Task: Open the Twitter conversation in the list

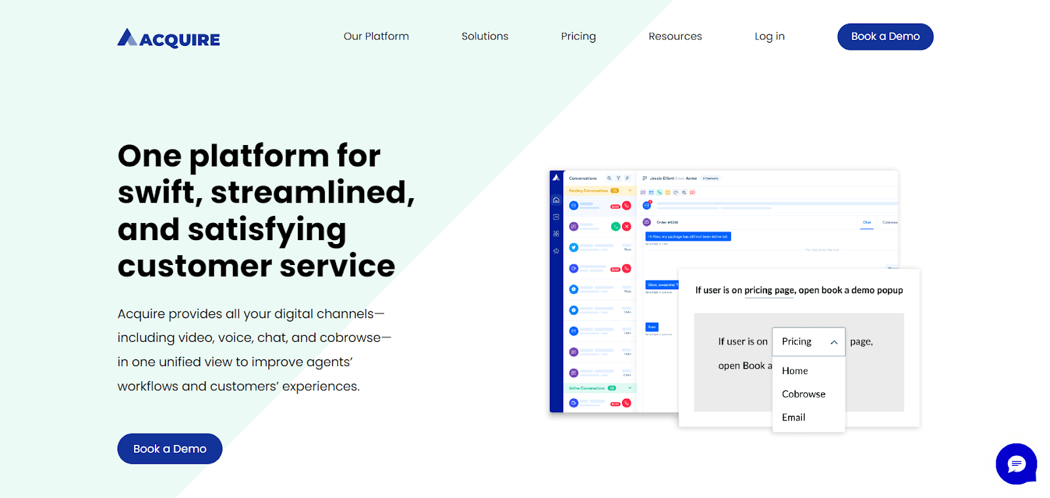Action: (x=600, y=247)
